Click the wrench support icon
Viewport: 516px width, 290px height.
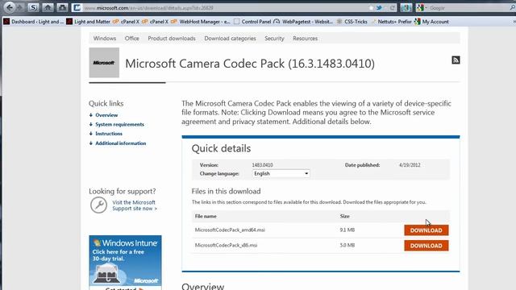tap(98, 205)
